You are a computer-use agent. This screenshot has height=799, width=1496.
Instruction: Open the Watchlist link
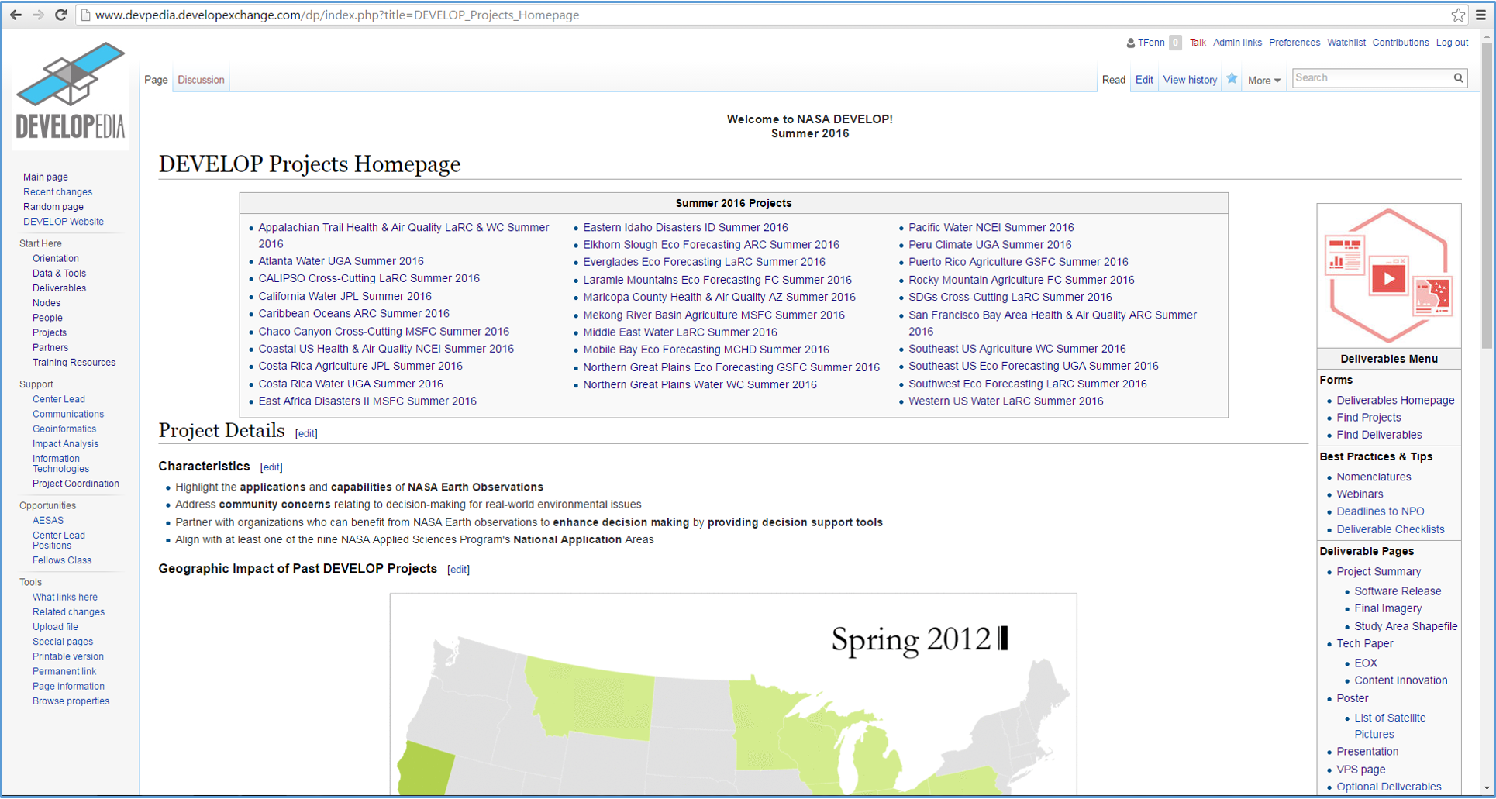tap(1346, 43)
